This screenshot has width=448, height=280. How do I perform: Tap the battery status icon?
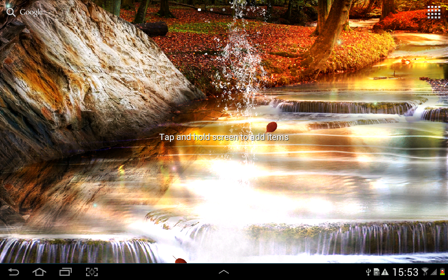[442, 272]
